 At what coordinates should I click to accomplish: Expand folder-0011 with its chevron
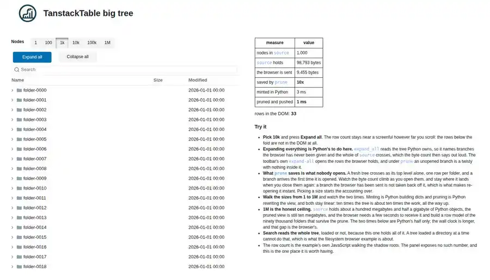[x=13, y=198]
